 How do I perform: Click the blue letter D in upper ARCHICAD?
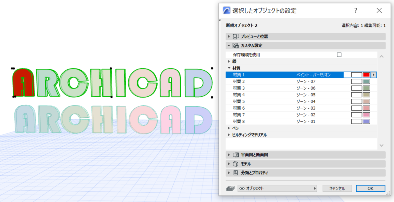coord(199,83)
